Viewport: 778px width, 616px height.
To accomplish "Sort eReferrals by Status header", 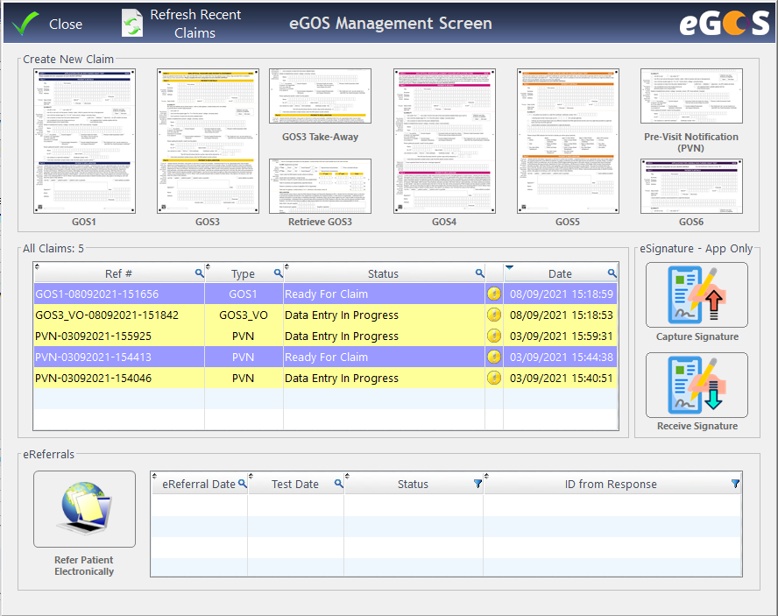I will point(413,484).
